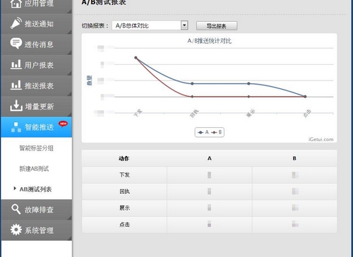This screenshot has height=257, width=353.
Task: Click the B table column header
Action: coord(294,158)
